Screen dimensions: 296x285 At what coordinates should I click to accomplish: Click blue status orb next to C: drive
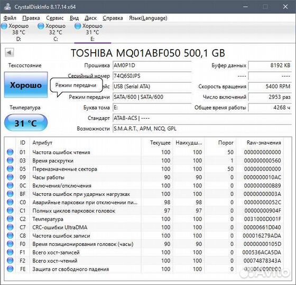[x=41, y=26]
